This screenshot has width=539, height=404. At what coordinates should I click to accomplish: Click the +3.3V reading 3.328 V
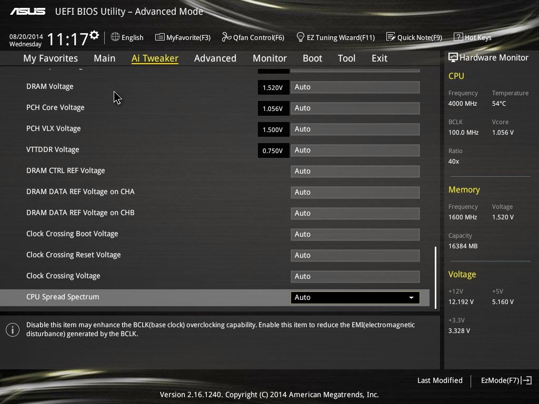pyautogui.click(x=459, y=330)
